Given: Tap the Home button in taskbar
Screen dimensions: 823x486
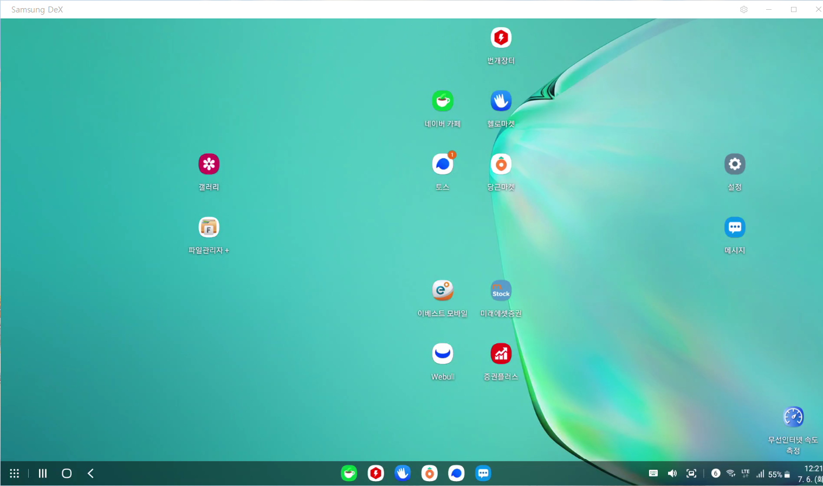Looking at the screenshot, I should 67,474.
